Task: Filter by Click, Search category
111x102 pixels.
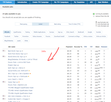Action: 70,32
